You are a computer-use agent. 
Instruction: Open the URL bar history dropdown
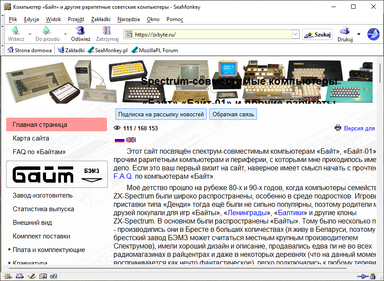coord(295,35)
